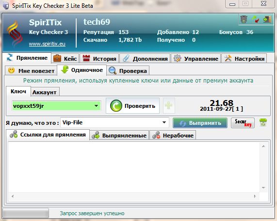Click the scroll left arrow of links area
This screenshot has height=221, width=277.
[12, 196]
